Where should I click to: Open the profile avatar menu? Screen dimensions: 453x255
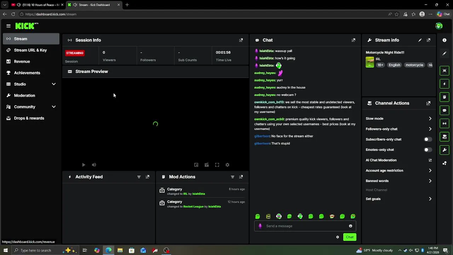point(439,26)
